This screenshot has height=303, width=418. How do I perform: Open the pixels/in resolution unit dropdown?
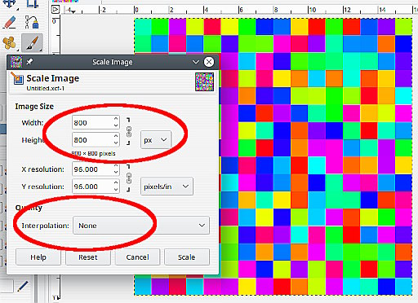(167, 187)
